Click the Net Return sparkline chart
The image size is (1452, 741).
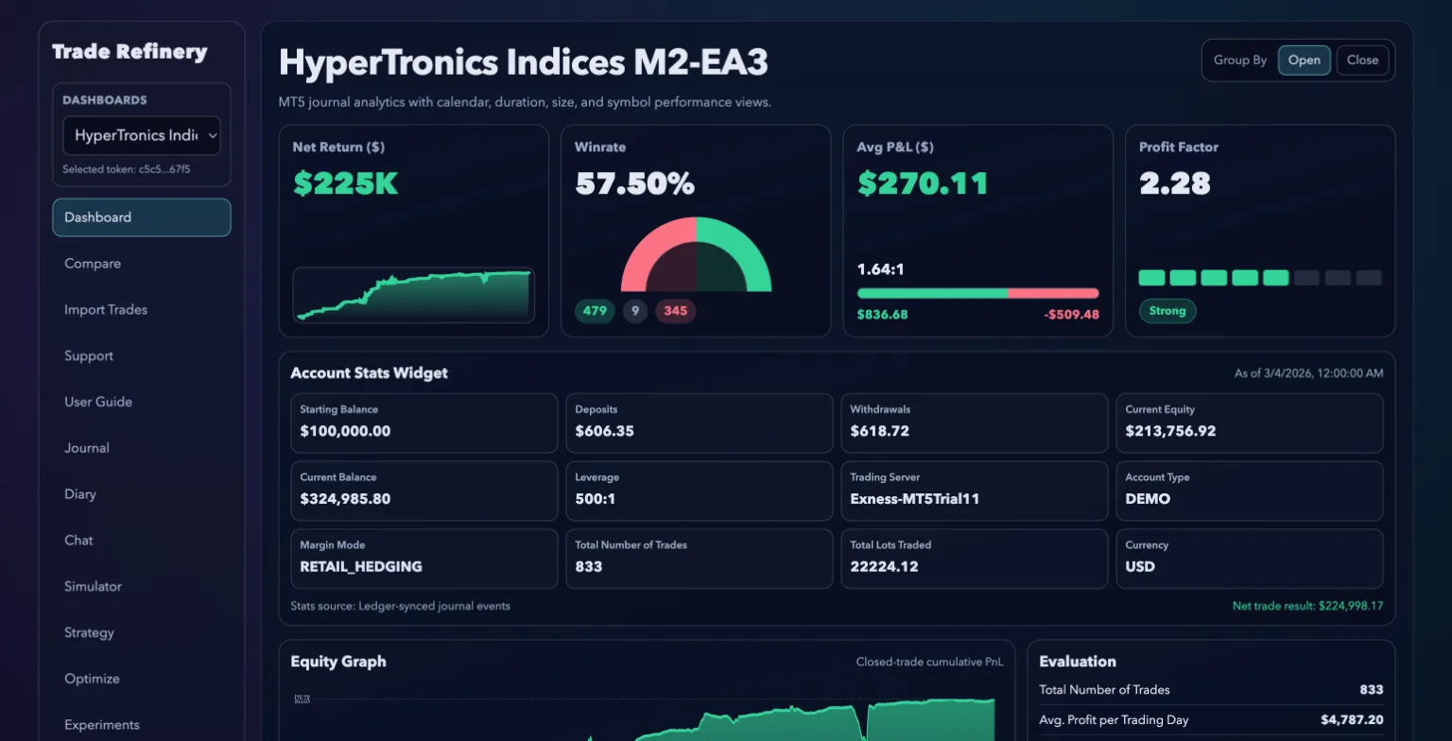click(x=413, y=295)
